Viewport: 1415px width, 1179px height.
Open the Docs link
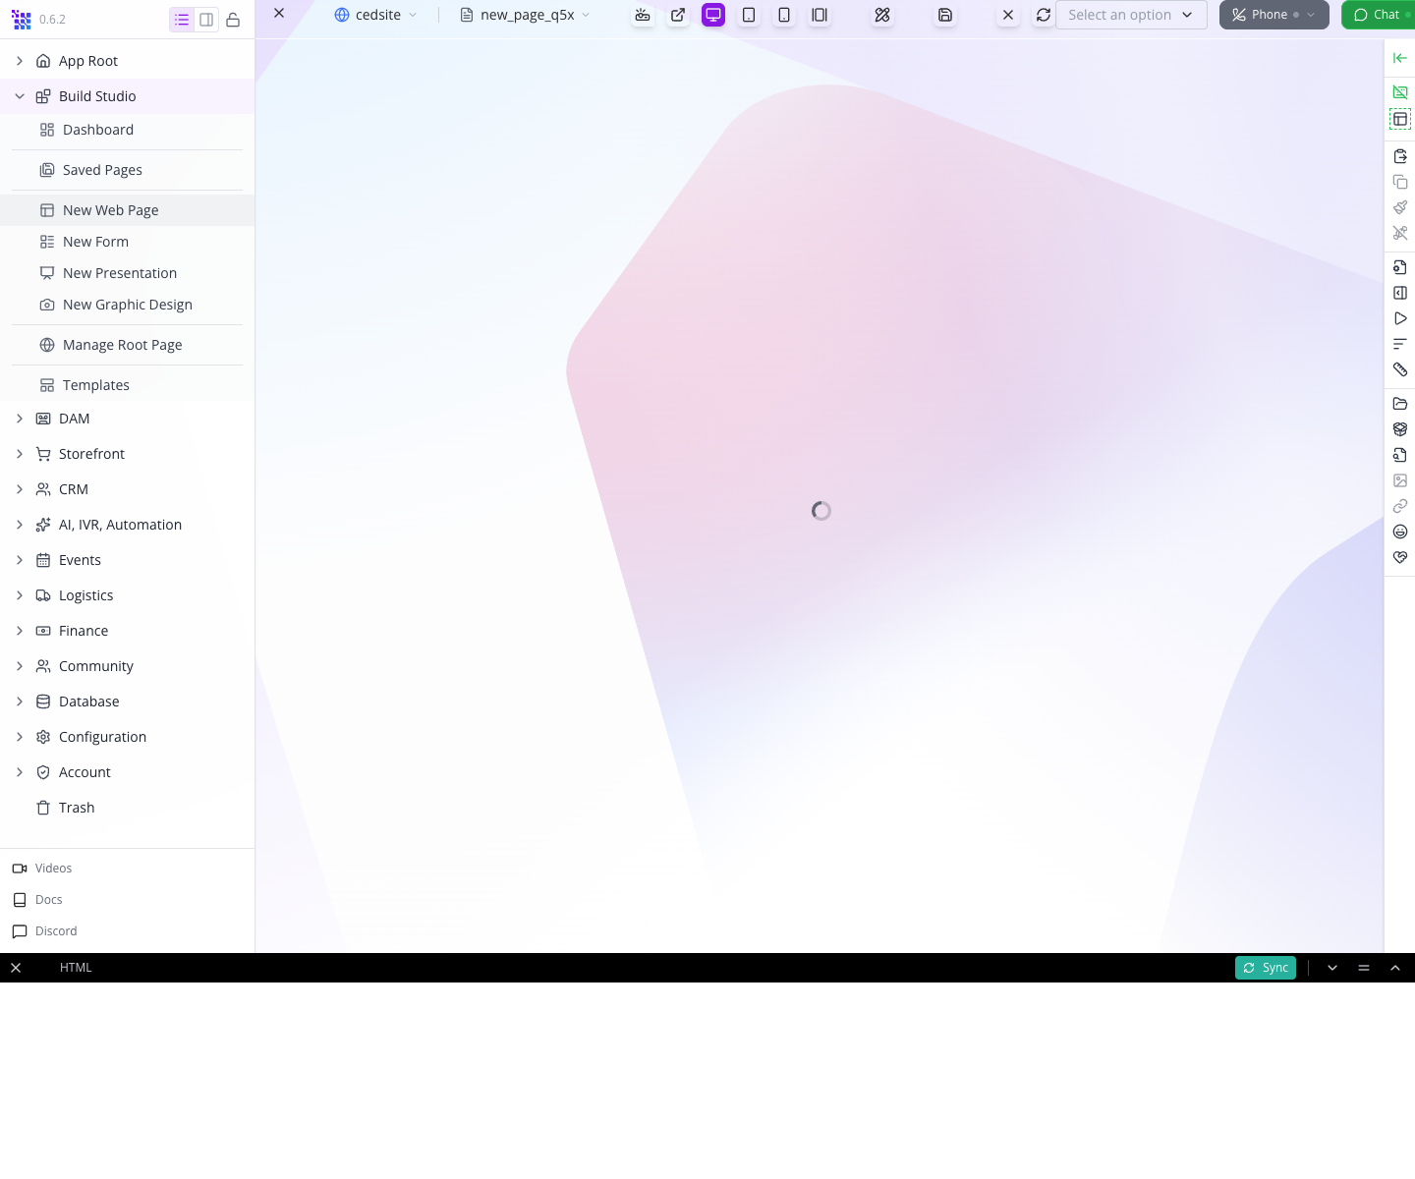click(x=37, y=900)
